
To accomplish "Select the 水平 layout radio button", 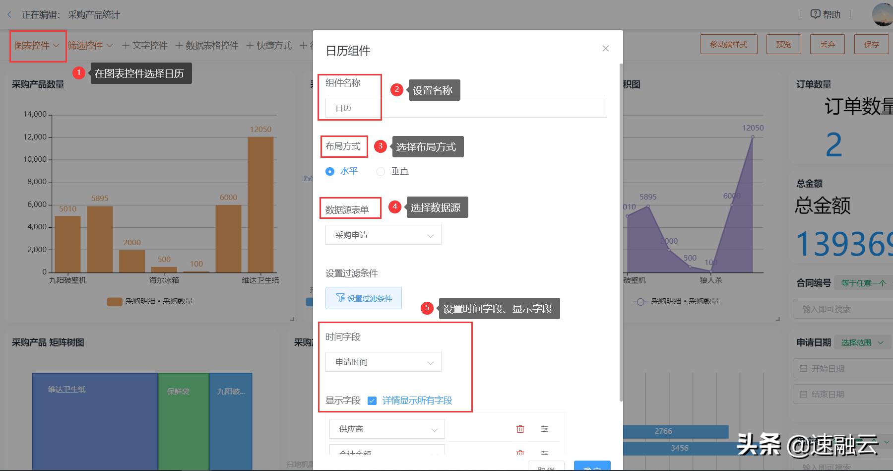I will click(x=330, y=171).
